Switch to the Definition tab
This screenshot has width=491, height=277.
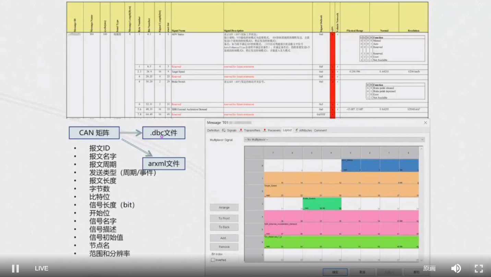(x=213, y=130)
